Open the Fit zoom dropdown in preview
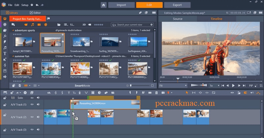 [x=173, y=85]
